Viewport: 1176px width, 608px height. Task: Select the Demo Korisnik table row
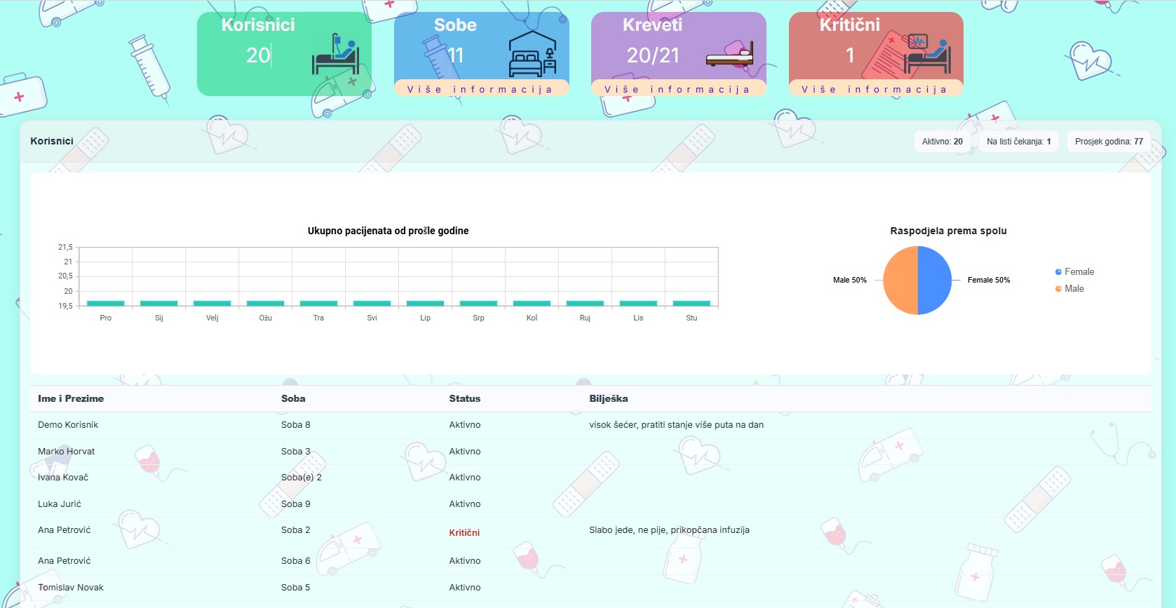(x=68, y=425)
